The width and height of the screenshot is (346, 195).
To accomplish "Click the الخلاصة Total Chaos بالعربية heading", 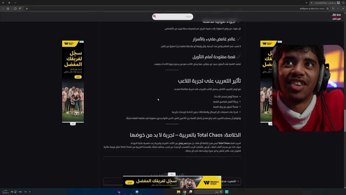I will pos(185,135).
